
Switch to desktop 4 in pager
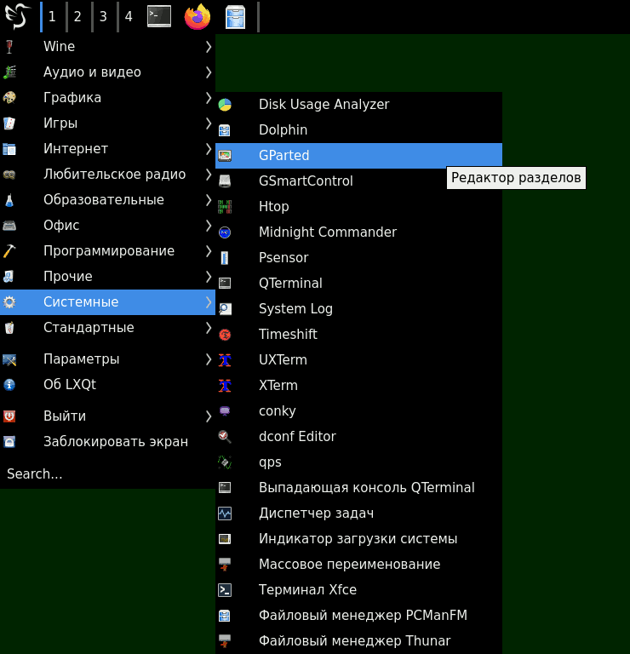point(129,17)
